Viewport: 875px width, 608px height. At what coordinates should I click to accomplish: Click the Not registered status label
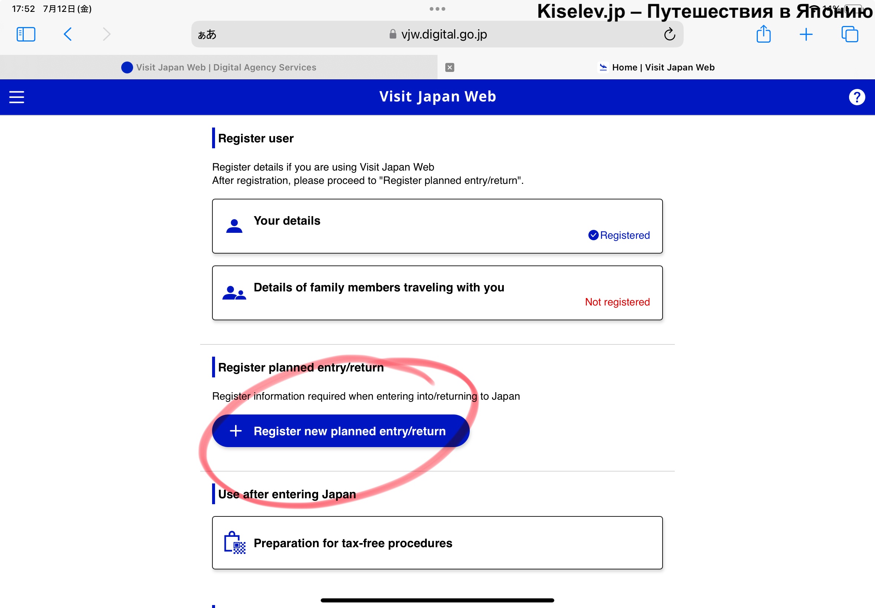[617, 302]
